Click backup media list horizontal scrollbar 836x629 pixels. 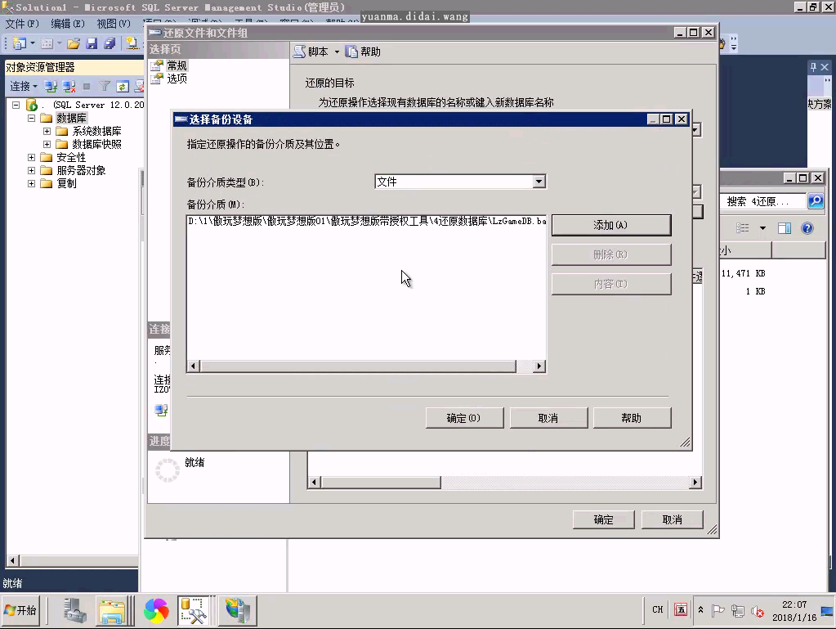(x=358, y=366)
